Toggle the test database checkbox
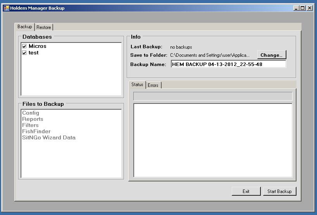Image resolution: width=317 pixels, height=215 pixels. click(x=24, y=53)
